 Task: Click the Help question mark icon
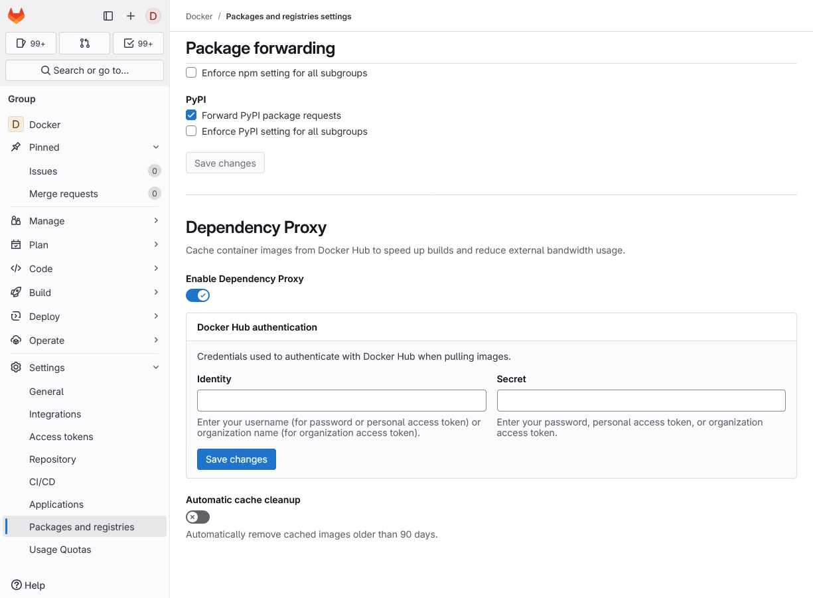[17, 585]
